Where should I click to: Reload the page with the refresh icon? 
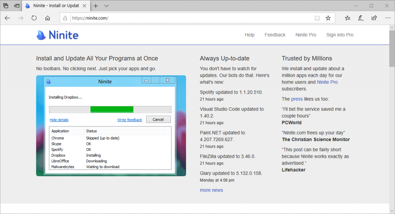34,18
